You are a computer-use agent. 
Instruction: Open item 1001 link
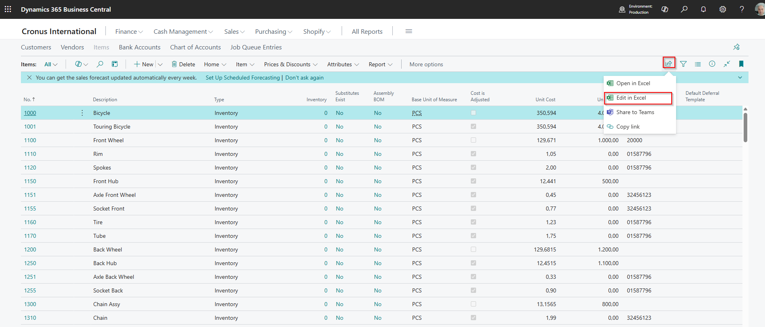30,127
